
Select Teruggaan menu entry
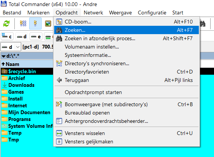[x=127, y=80]
